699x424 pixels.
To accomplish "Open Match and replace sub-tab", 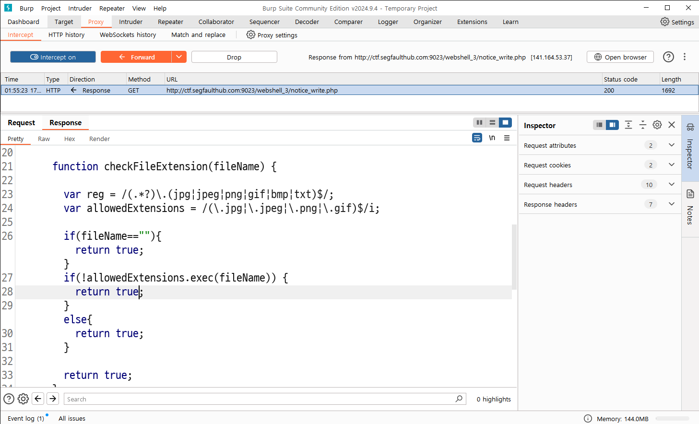I will pos(198,35).
